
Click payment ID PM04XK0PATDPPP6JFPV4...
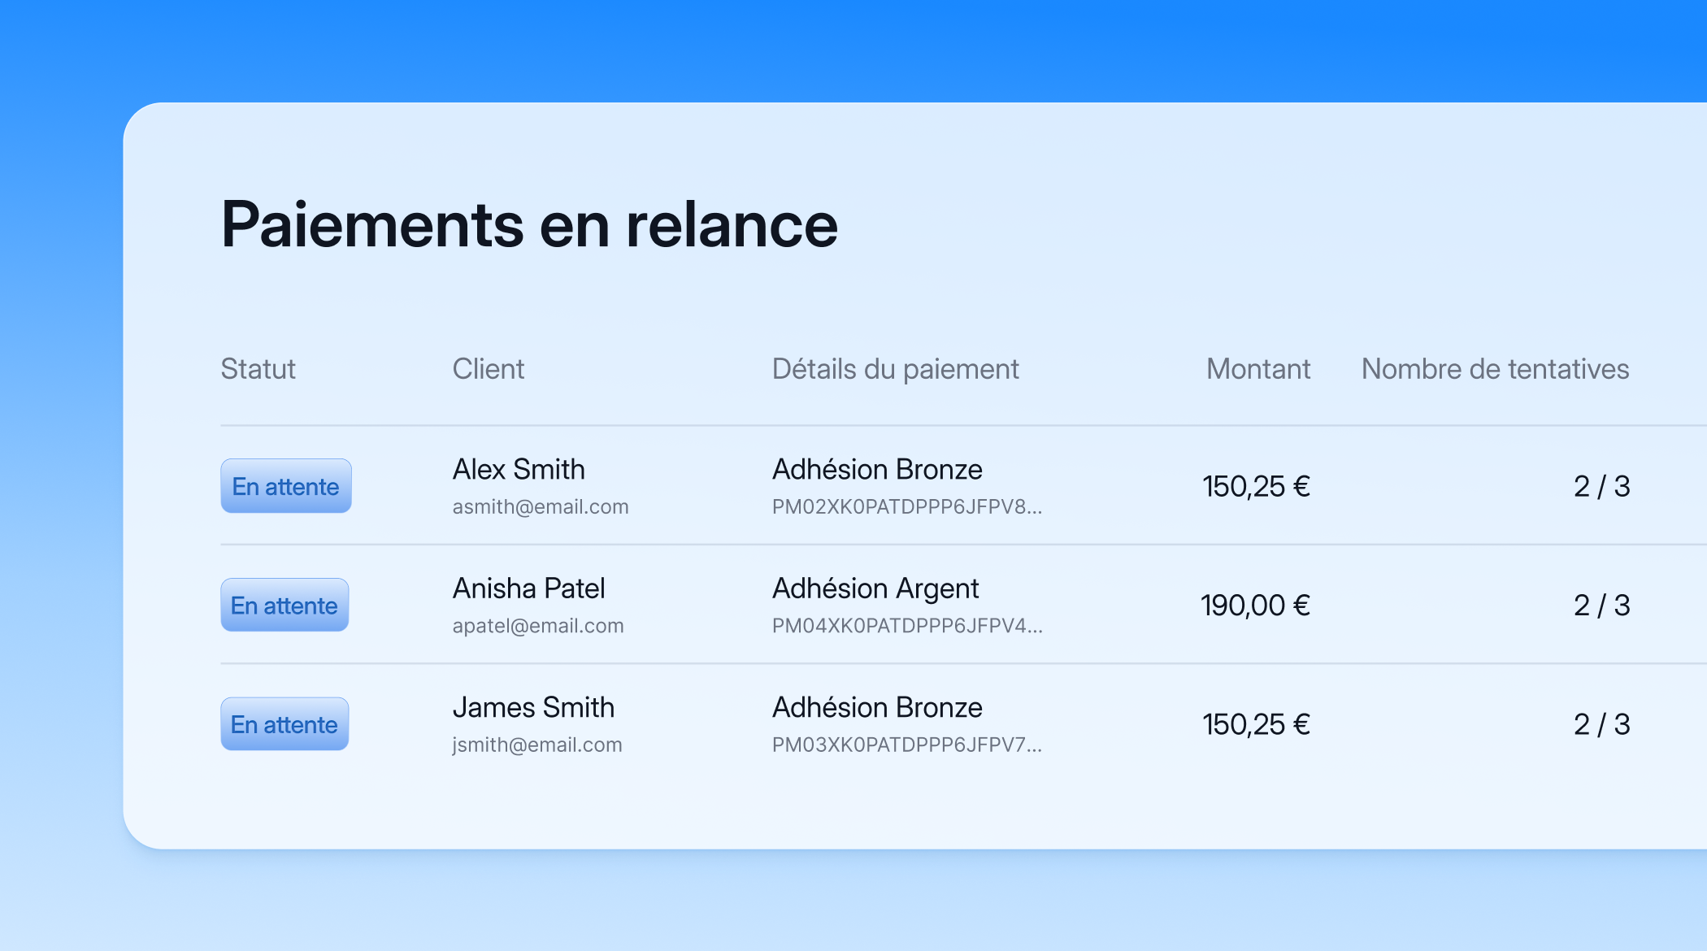click(x=907, y=626)
